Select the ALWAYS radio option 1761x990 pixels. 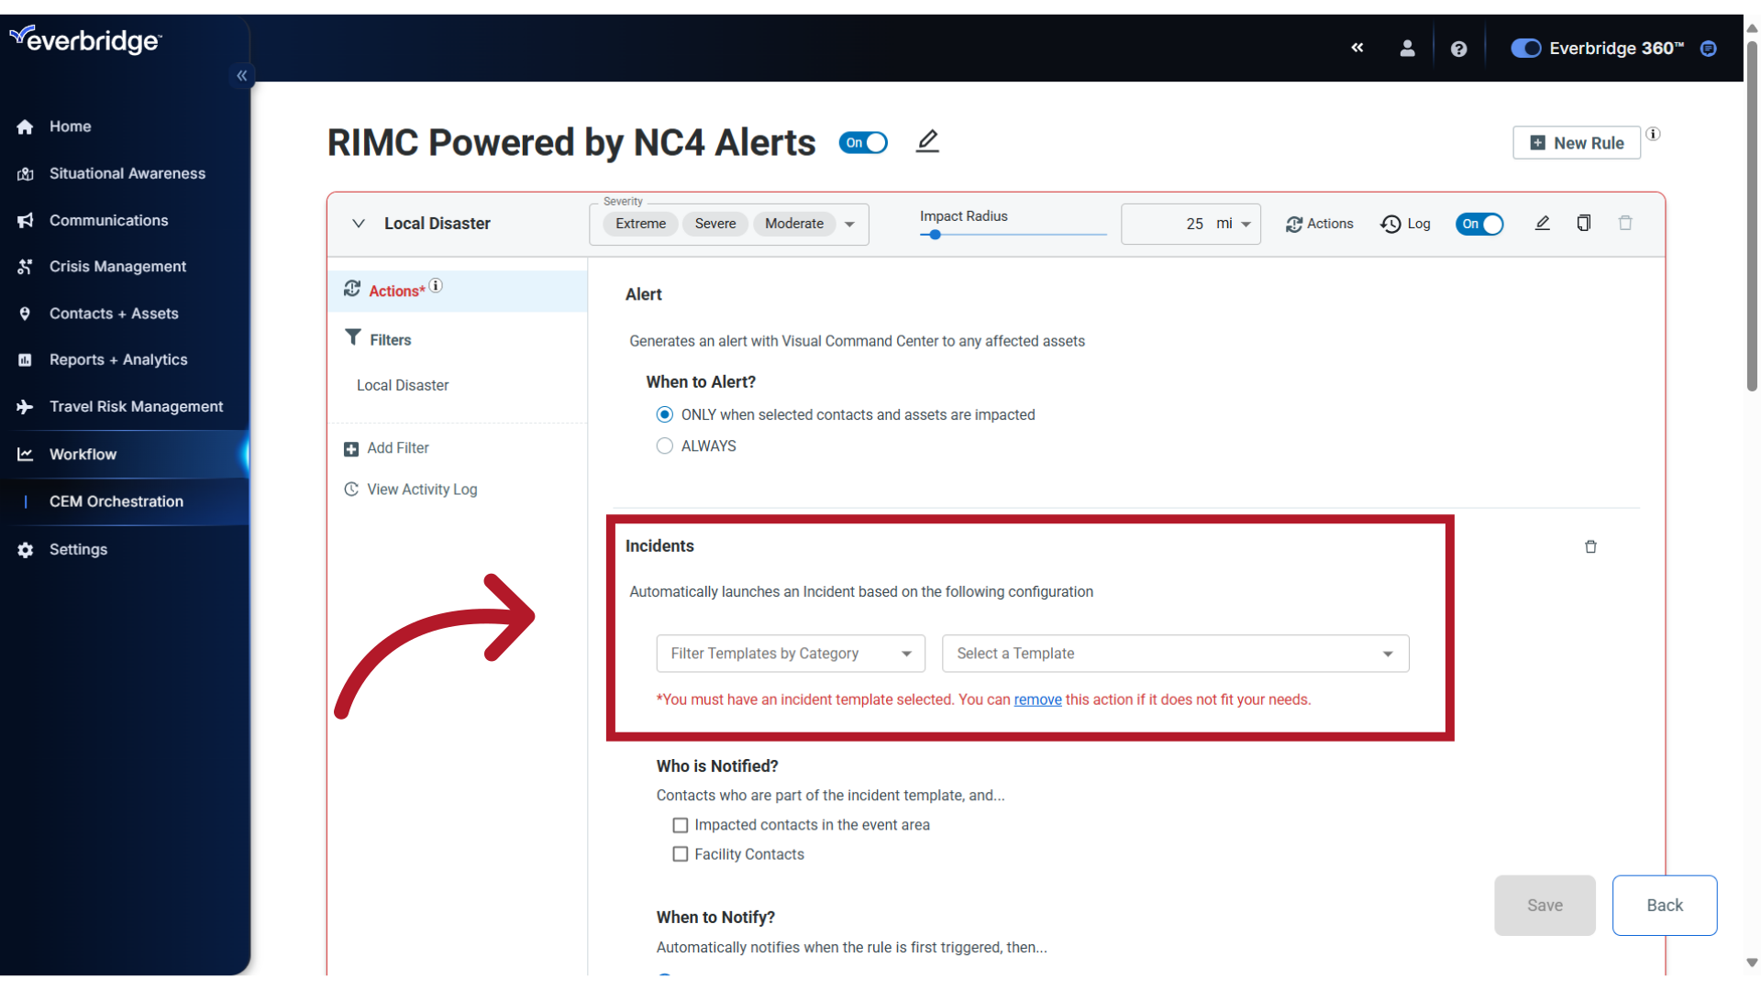pyautogui.click(x=665, y=446)
